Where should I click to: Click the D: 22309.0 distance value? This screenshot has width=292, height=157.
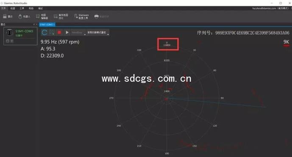pos(52,55)
